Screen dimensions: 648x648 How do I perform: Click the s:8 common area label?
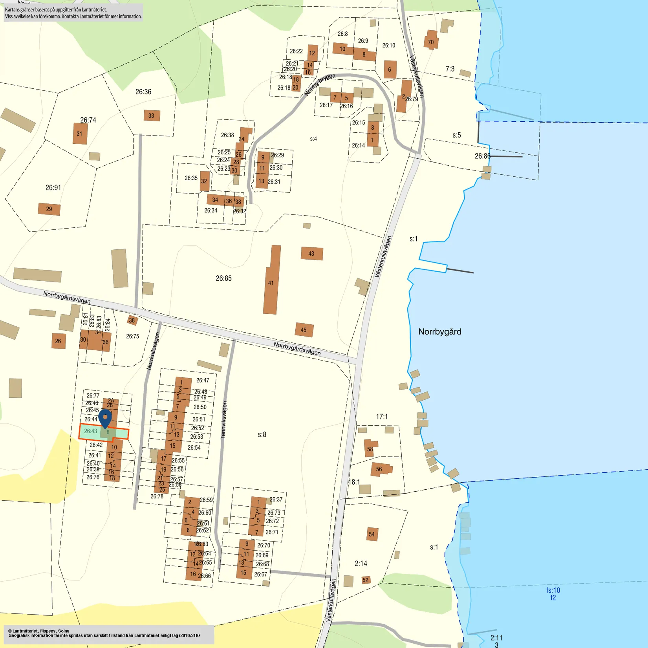[x=262, y=435]
